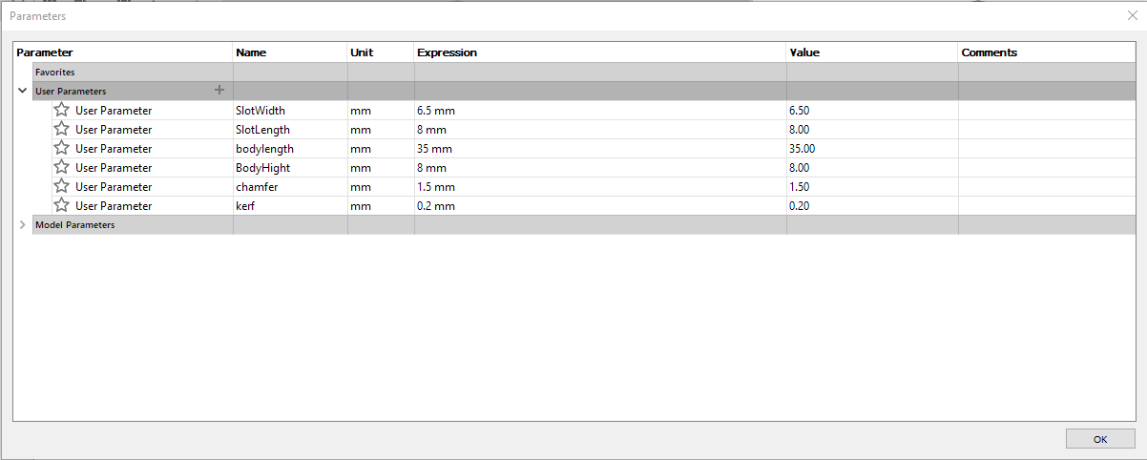The height and width of the screenshot is (460, 1147).
Task: Select User Parameter label in kerf row
Action: (114, 206)
